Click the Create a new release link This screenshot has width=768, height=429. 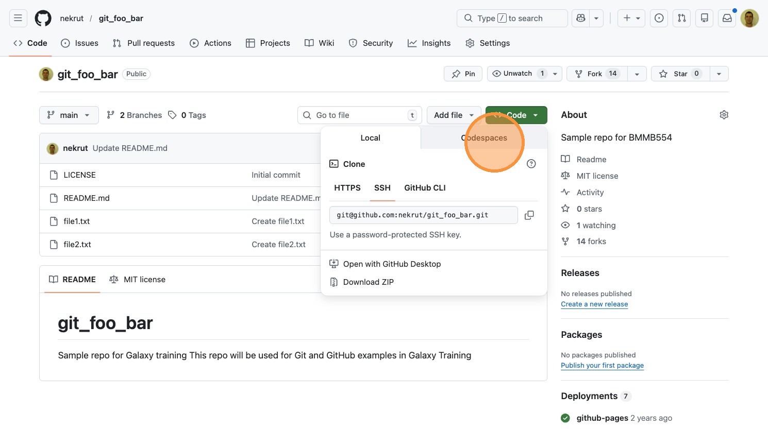pyautogui.click(x=594, y=304)
